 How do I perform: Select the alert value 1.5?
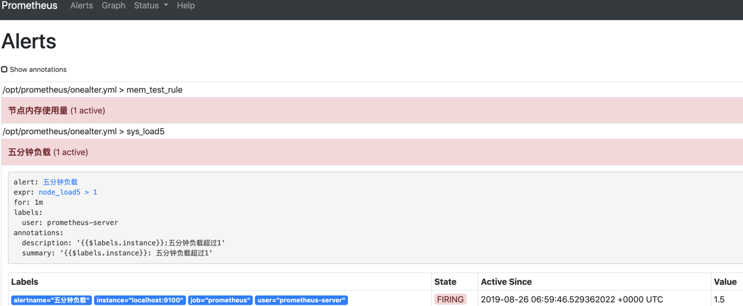[719, 299]
